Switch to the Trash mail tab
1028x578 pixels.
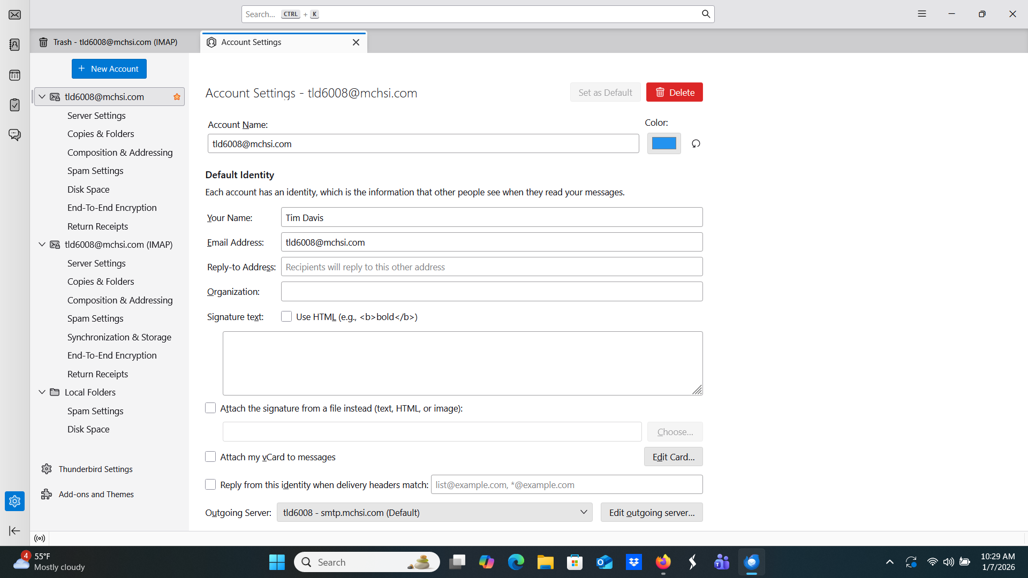click(115, 42)
